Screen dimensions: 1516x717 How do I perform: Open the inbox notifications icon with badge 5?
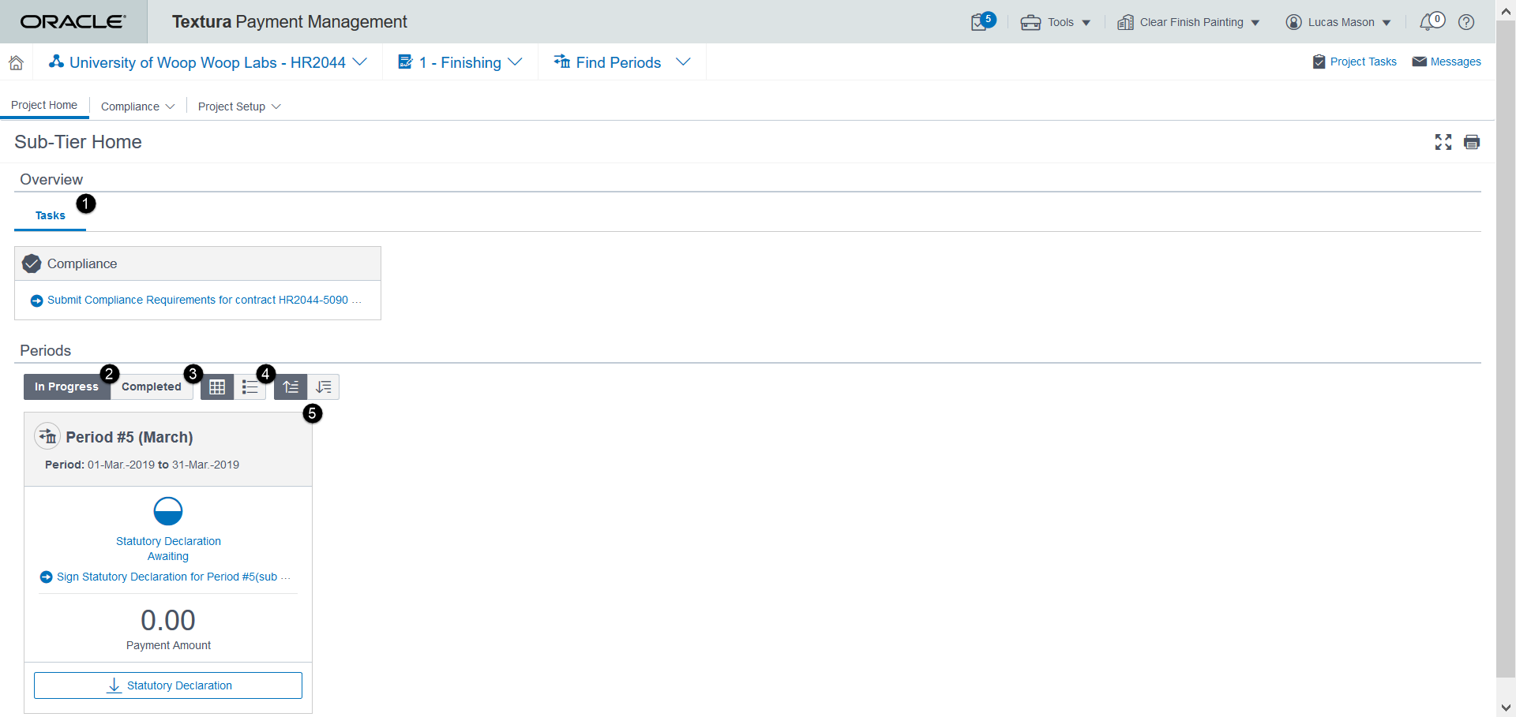981,21
